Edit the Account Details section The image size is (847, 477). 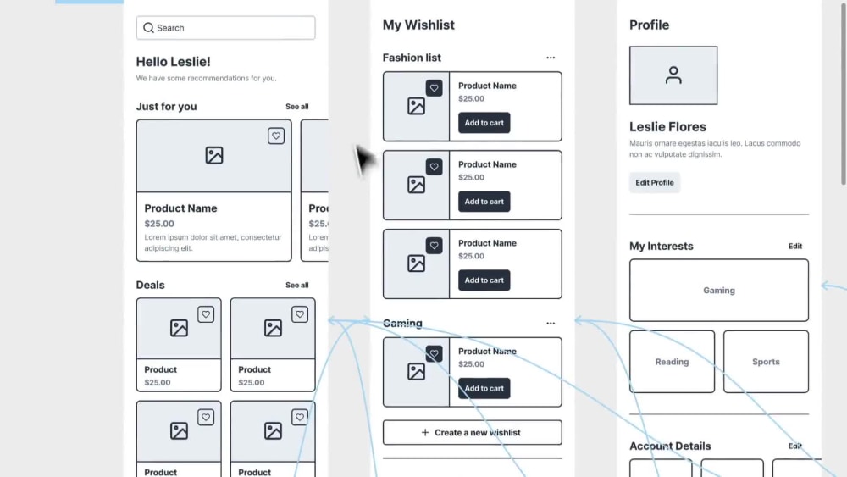pyautogui.click(x=795, y=446)
